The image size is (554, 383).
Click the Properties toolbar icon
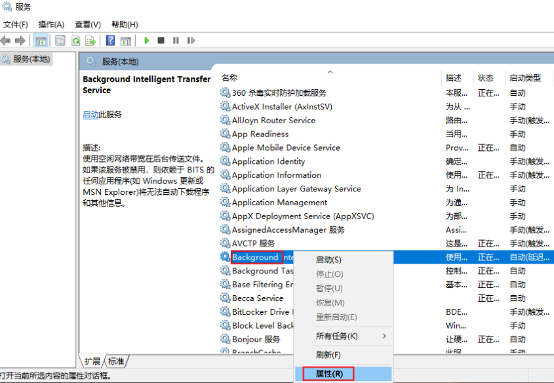(60, 41)
